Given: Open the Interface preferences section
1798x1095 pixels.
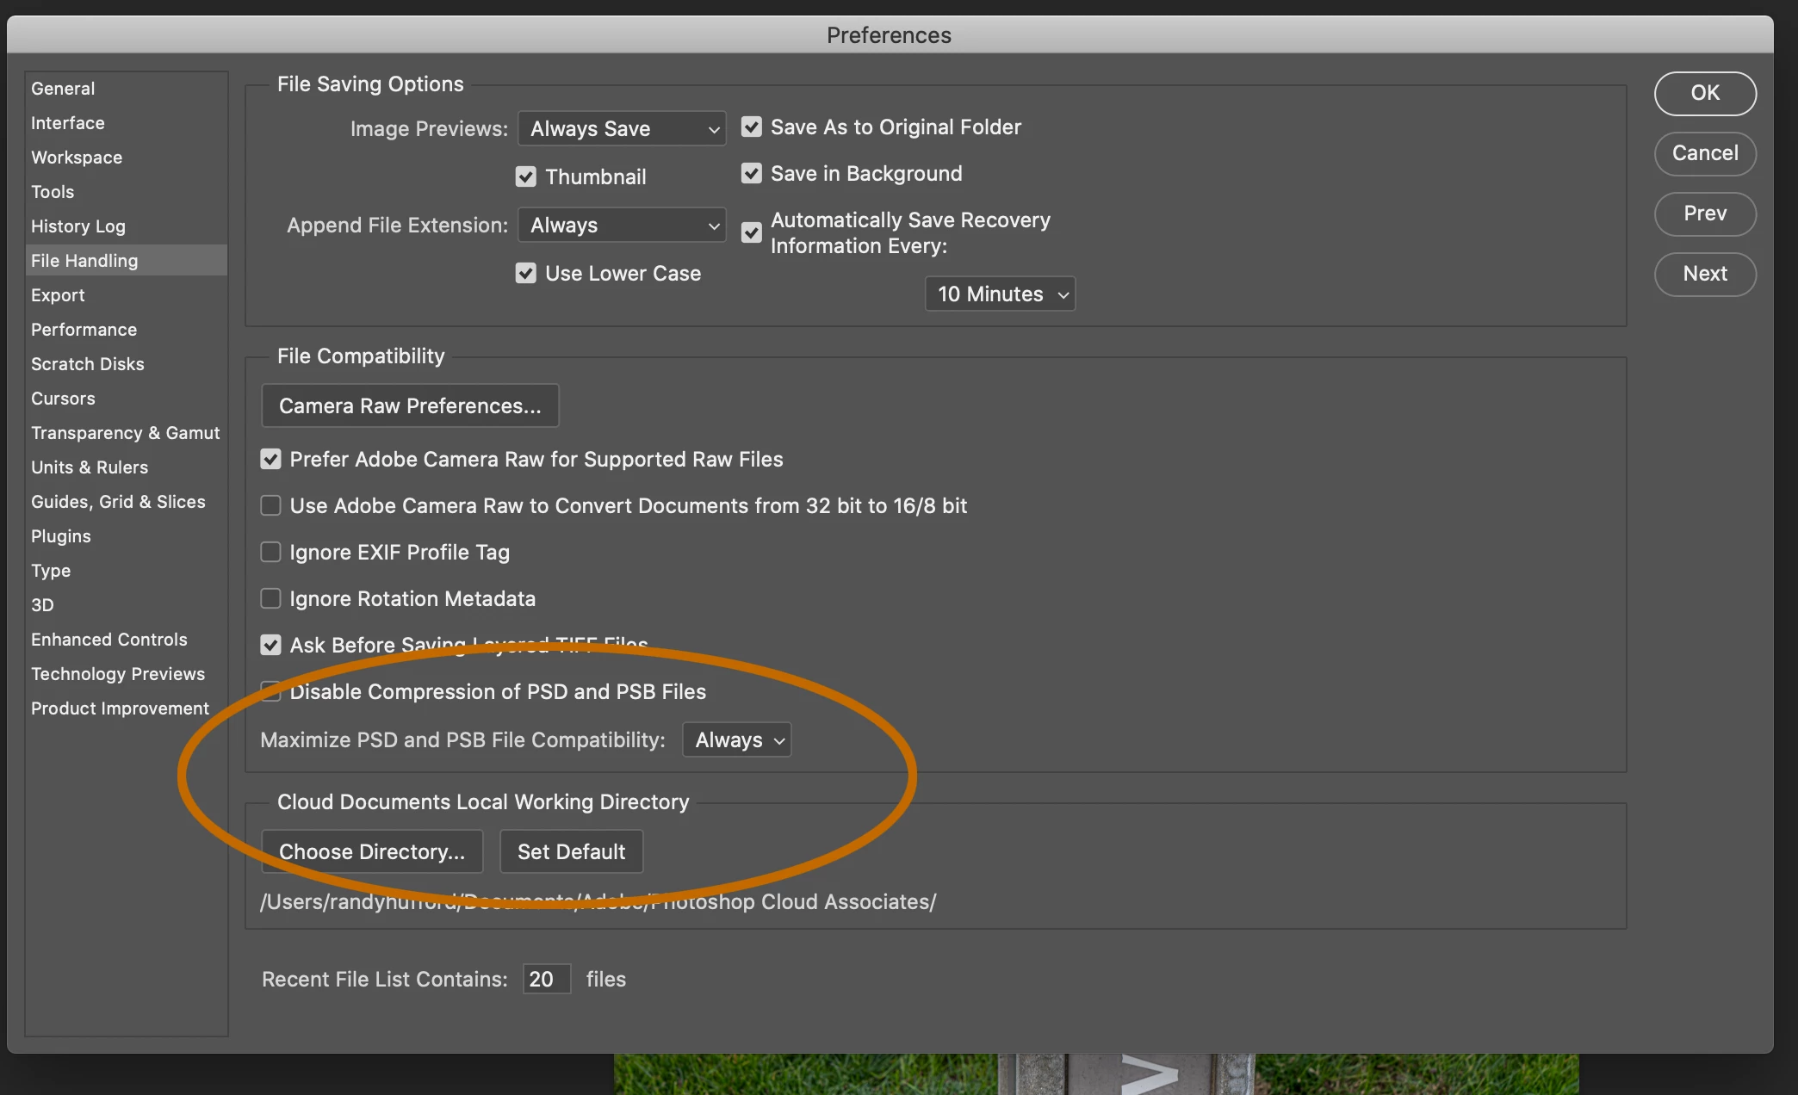Looking at the screenshot, I should (67, 123).
